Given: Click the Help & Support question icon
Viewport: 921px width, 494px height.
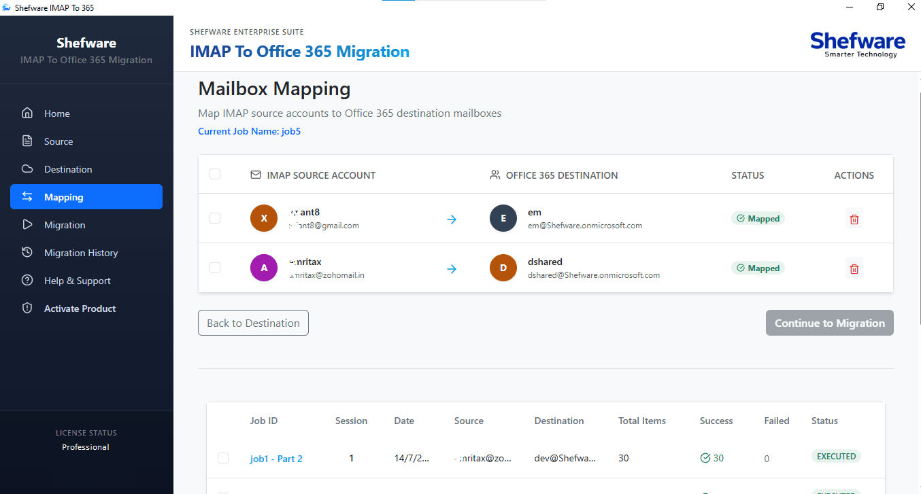Looking at the screenshot, I should pos(27,280).
